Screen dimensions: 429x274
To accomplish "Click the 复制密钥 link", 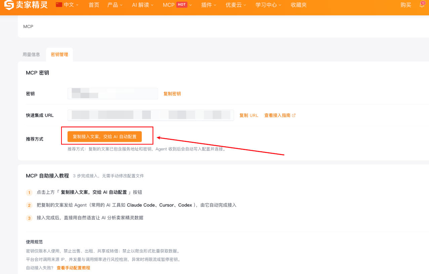I will (x=172, y=94).
